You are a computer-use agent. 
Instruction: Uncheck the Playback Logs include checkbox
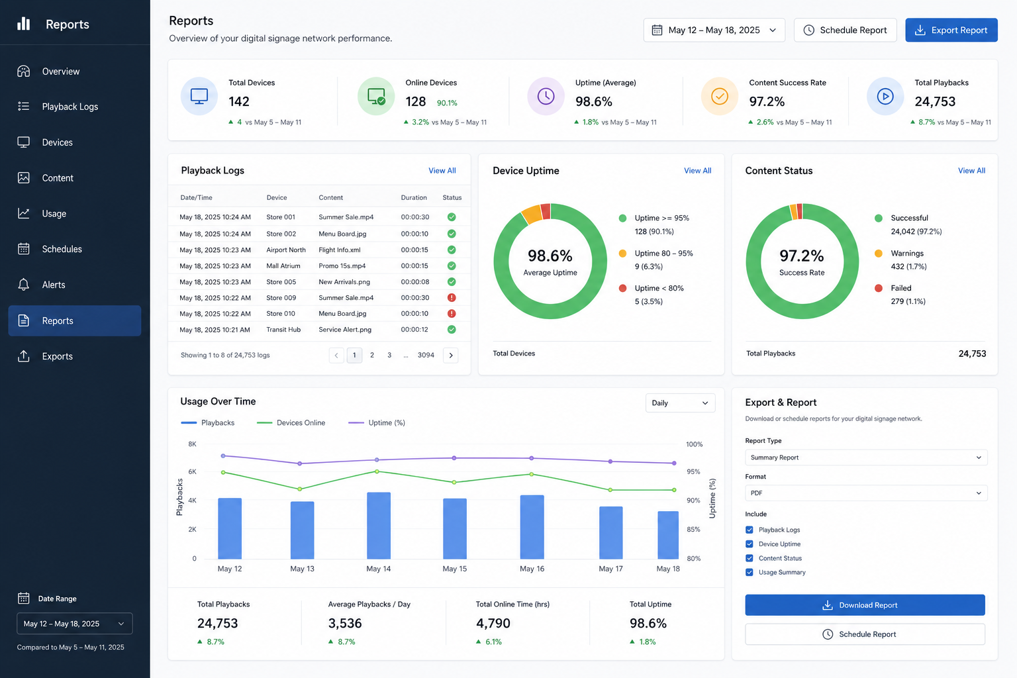[750, 530]
